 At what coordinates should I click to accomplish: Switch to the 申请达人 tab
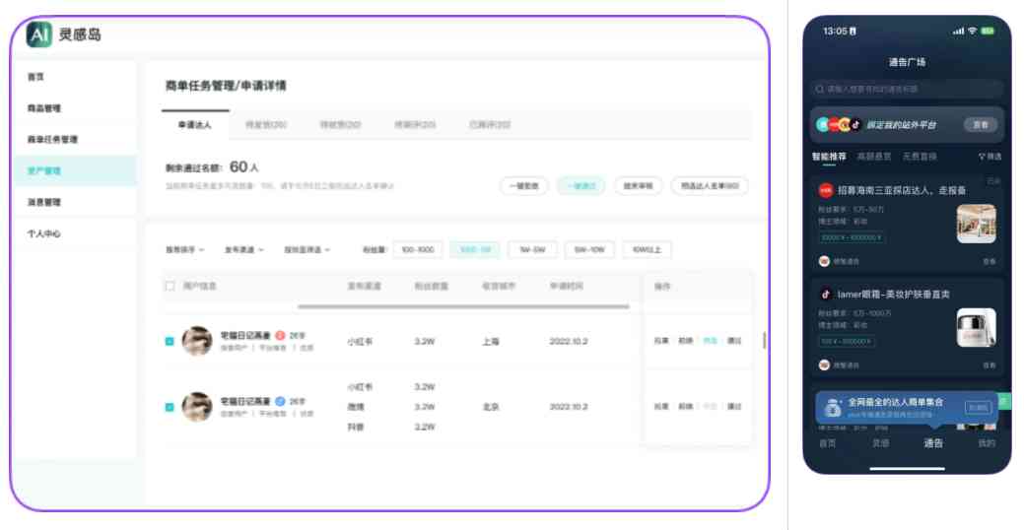(195, 125)
